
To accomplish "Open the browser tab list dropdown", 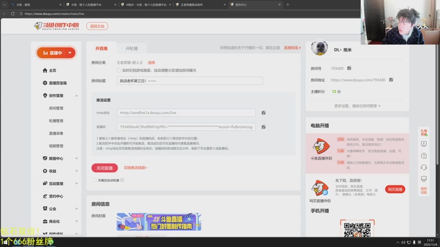I will point(4,4).
